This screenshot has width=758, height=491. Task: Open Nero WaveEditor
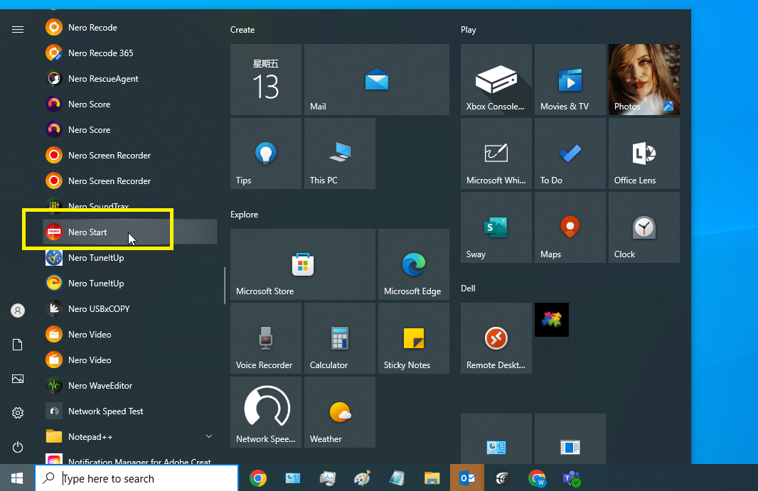tap(130, 386)
